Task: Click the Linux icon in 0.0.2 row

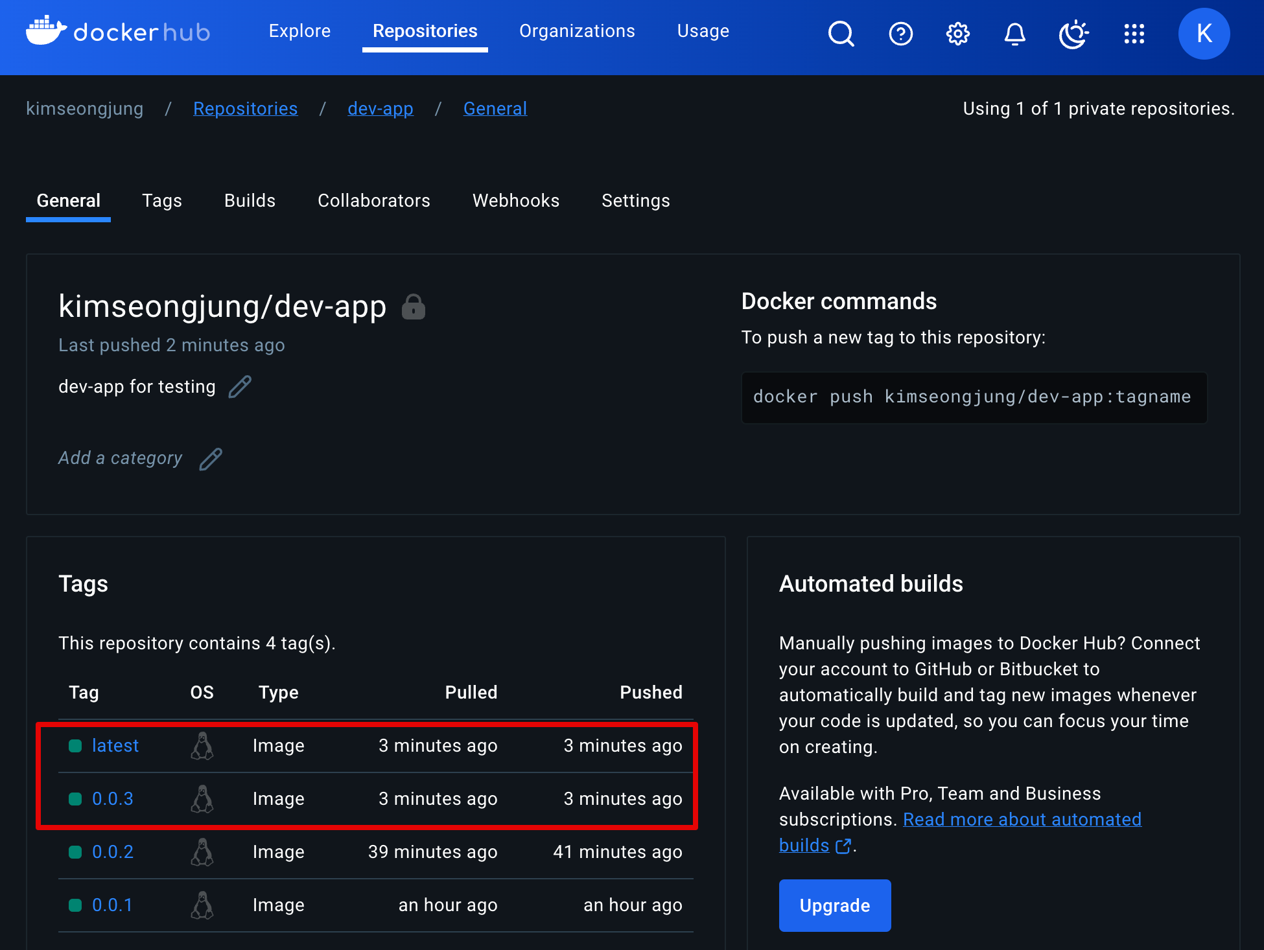Action: [x=202, y=852]
